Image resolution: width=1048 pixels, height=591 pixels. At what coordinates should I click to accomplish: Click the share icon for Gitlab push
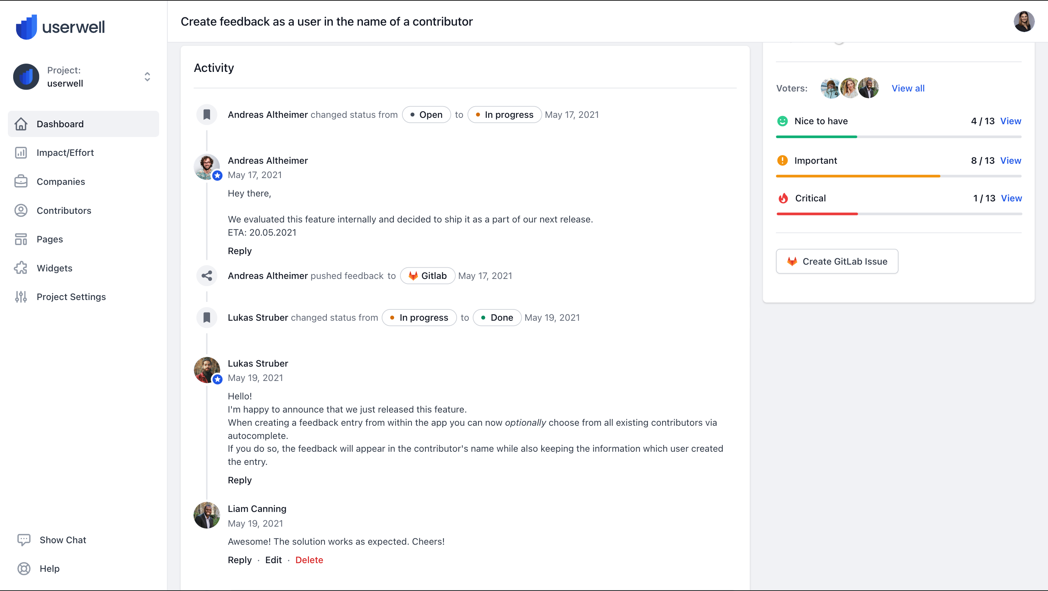207,276
